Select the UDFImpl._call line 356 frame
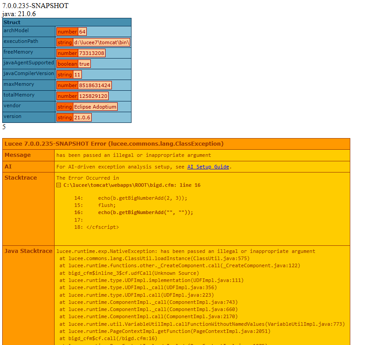374x345 pixels. point(138,288)
